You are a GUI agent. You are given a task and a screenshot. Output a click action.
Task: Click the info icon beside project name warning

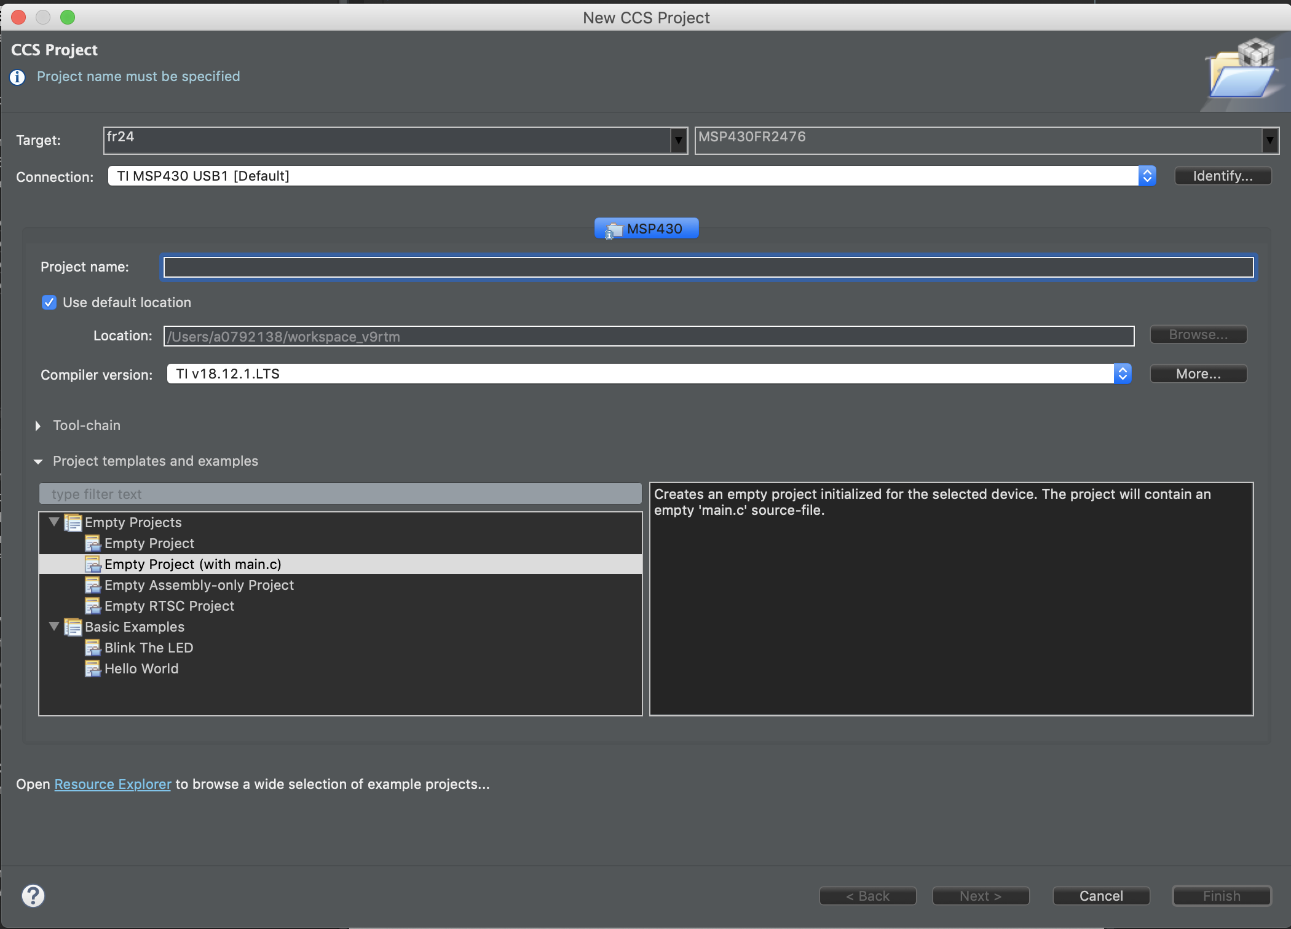(x=18, y=77)
